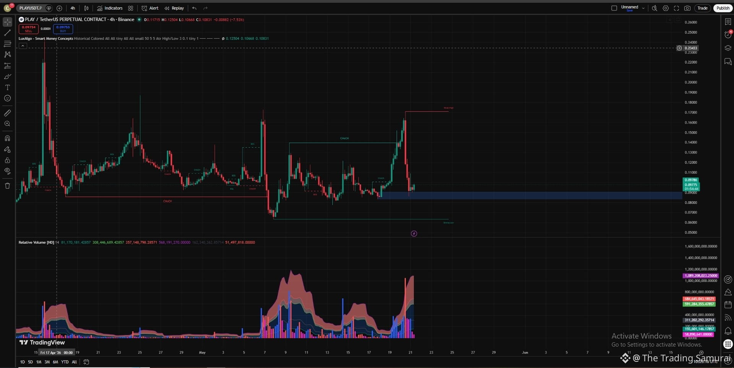Click the lightning event marker on chart

[414, 234]
